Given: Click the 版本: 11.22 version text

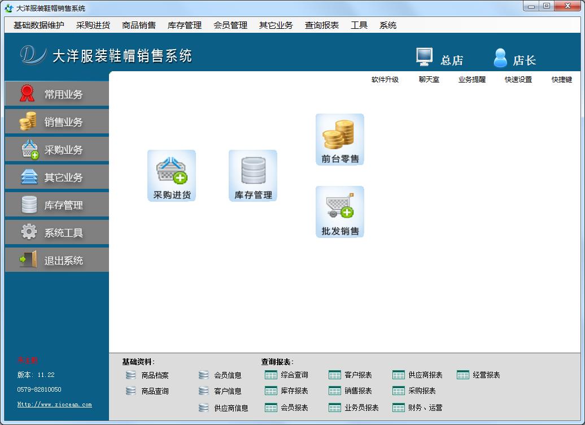Looking at the screenshot, I should point(36,375).
